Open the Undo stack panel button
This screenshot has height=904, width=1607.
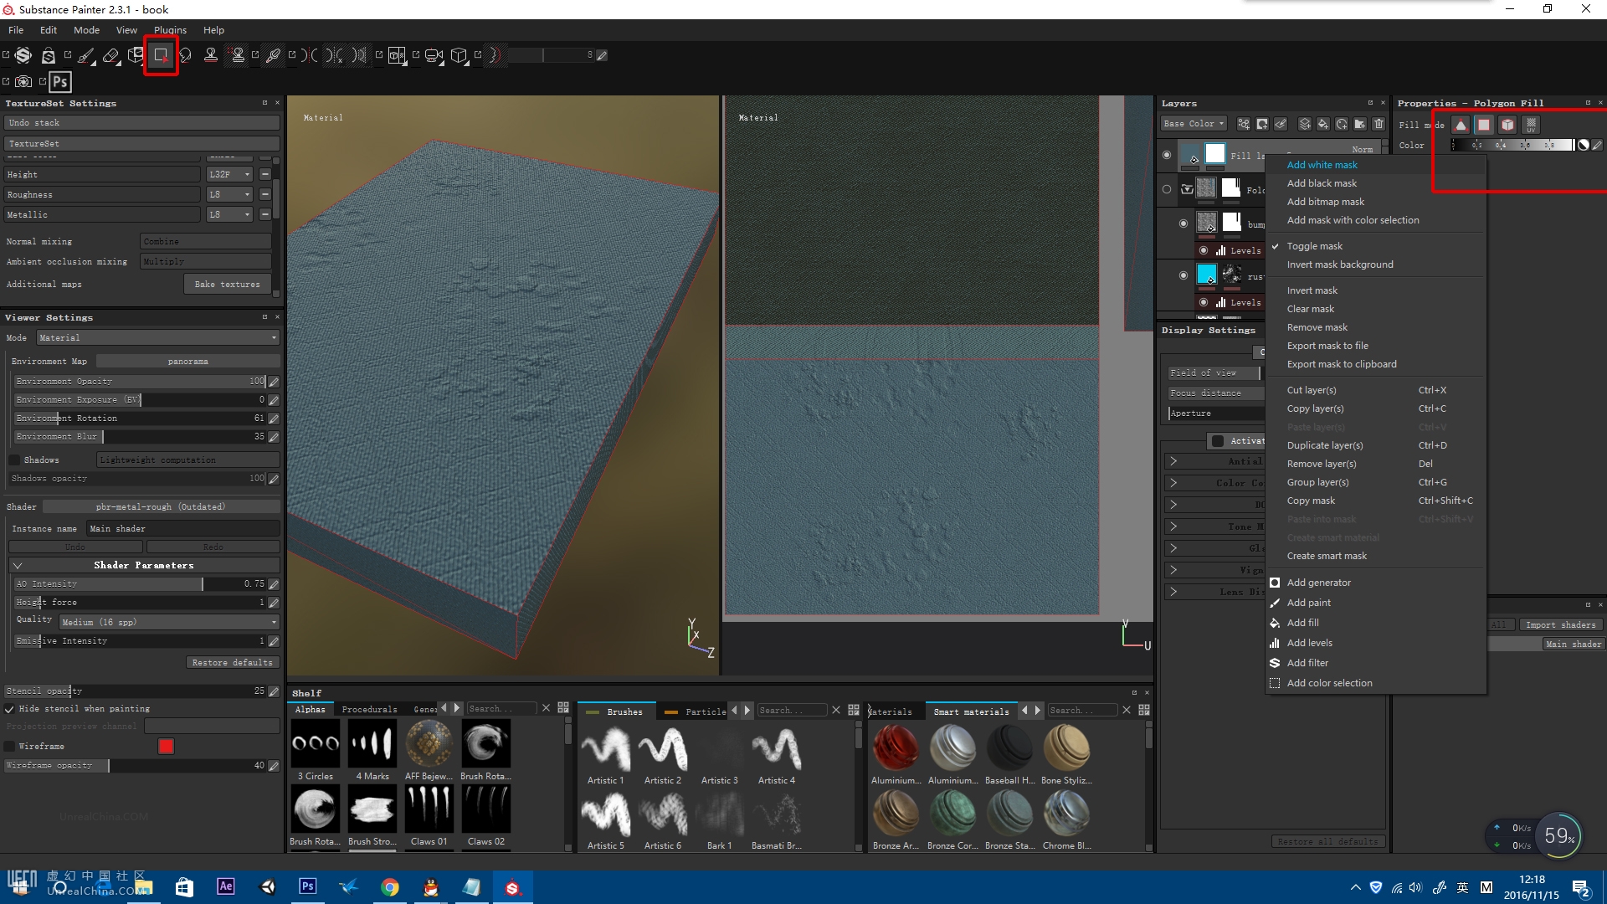tap(142, 123)
